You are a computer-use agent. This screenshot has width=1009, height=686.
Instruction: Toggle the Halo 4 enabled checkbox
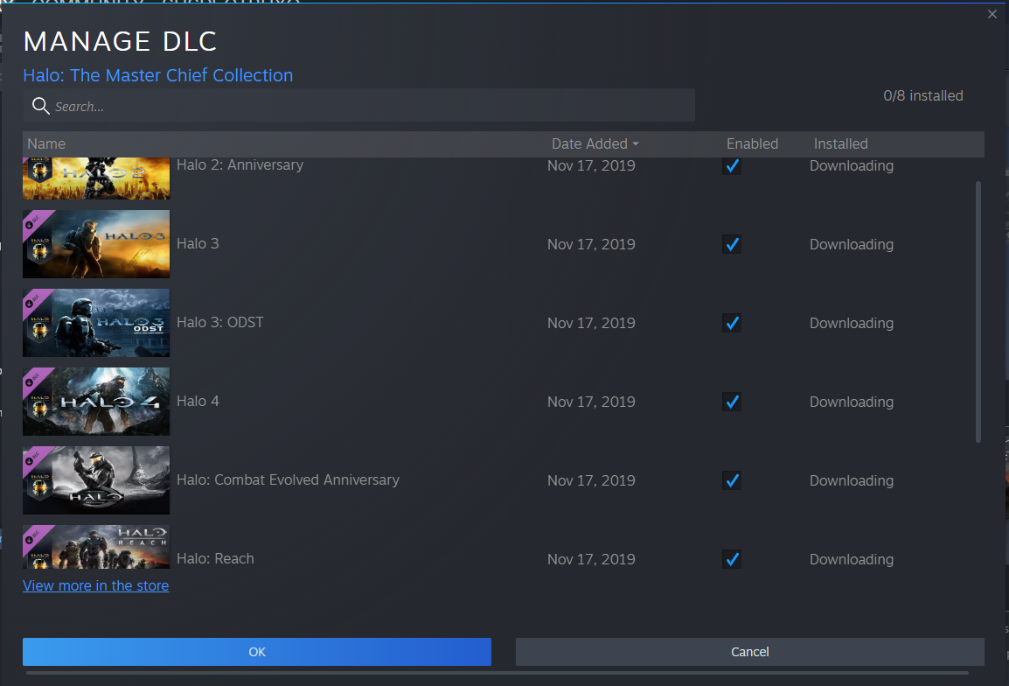coord(732,402)
